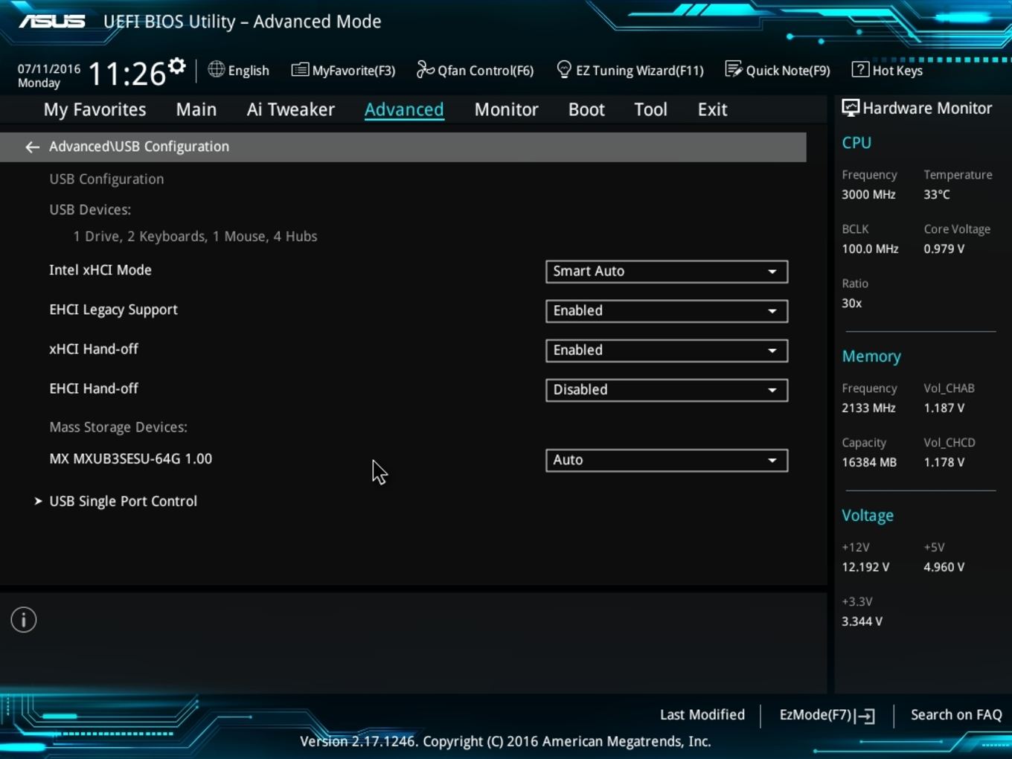This screenshot has height=759, width=1012.
Task: Click the Vol_CHAB value 1.187 V
Action: 944,409
